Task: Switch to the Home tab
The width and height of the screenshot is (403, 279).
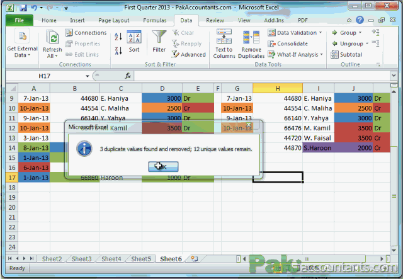Action: pyautogui.click(x=49, y=20)
